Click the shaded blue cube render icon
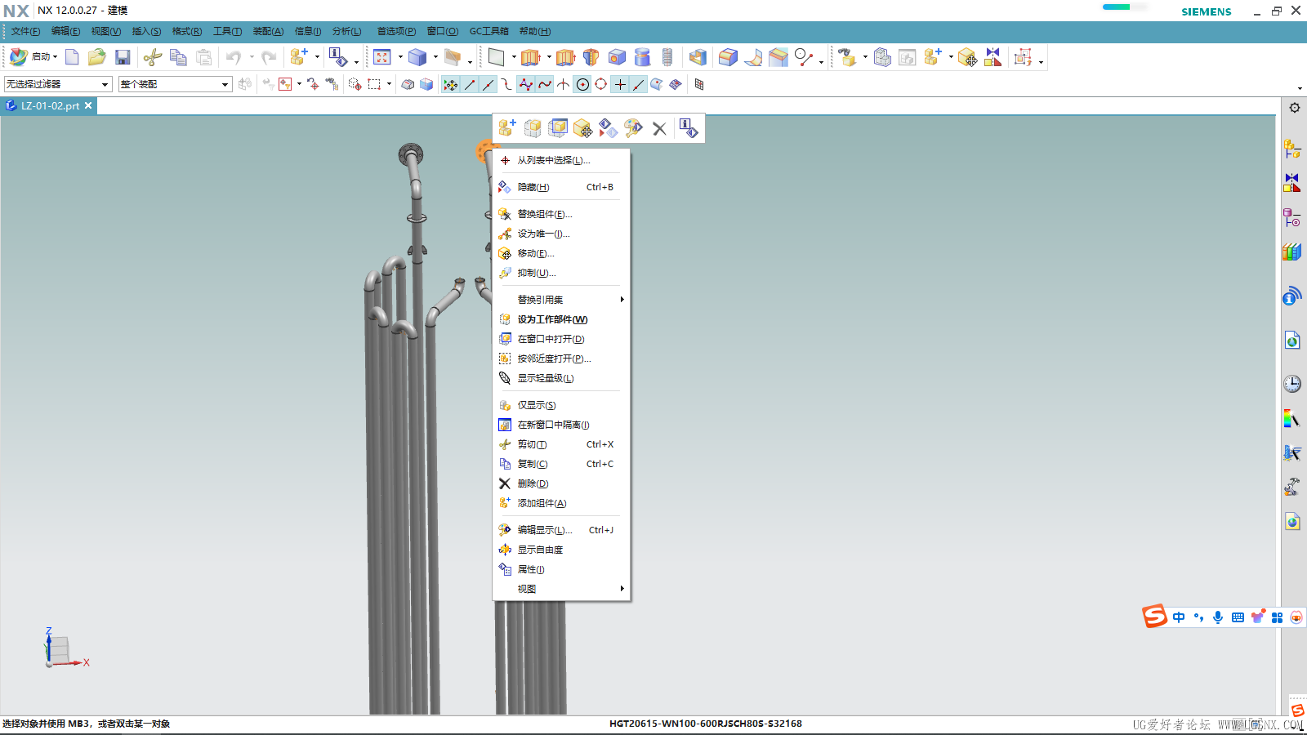Screen dimensions: 1307x735 tap(417, 57)
